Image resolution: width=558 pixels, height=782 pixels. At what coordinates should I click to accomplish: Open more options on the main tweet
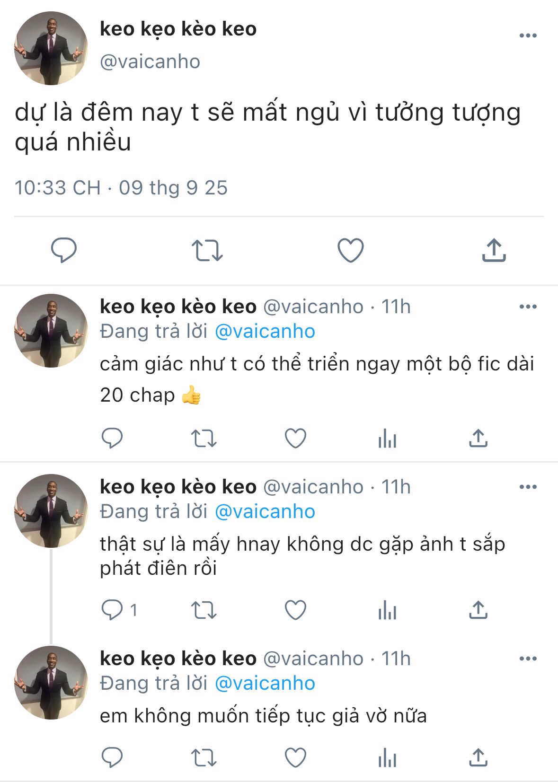(528, 35)
